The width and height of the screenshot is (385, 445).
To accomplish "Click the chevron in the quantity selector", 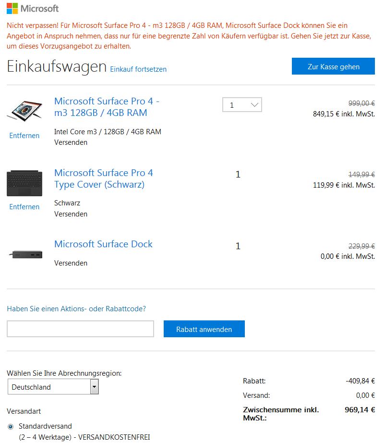I will pos(254,105).
